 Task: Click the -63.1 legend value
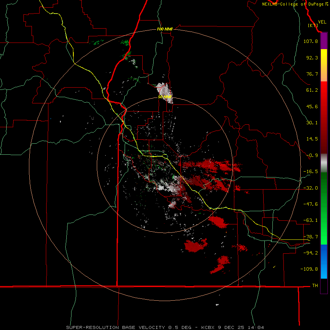[x=311, y=220]
